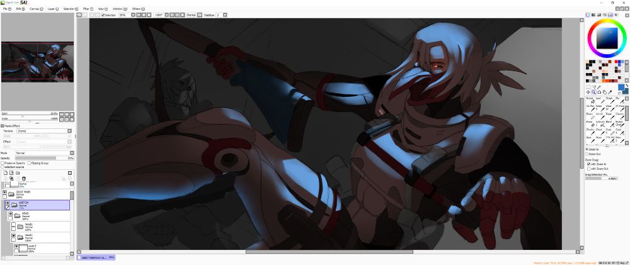Select the Blend brush preset

pyautogui.click(x=610, y=125)
